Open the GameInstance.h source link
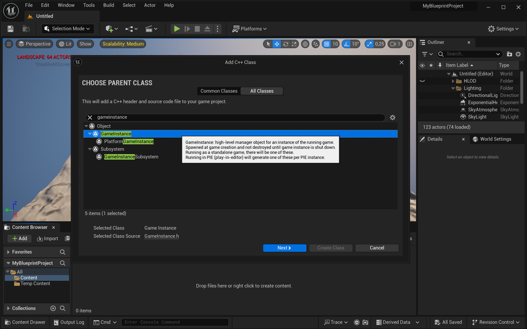Screen dimensions: 527x329 coord(161,236)
